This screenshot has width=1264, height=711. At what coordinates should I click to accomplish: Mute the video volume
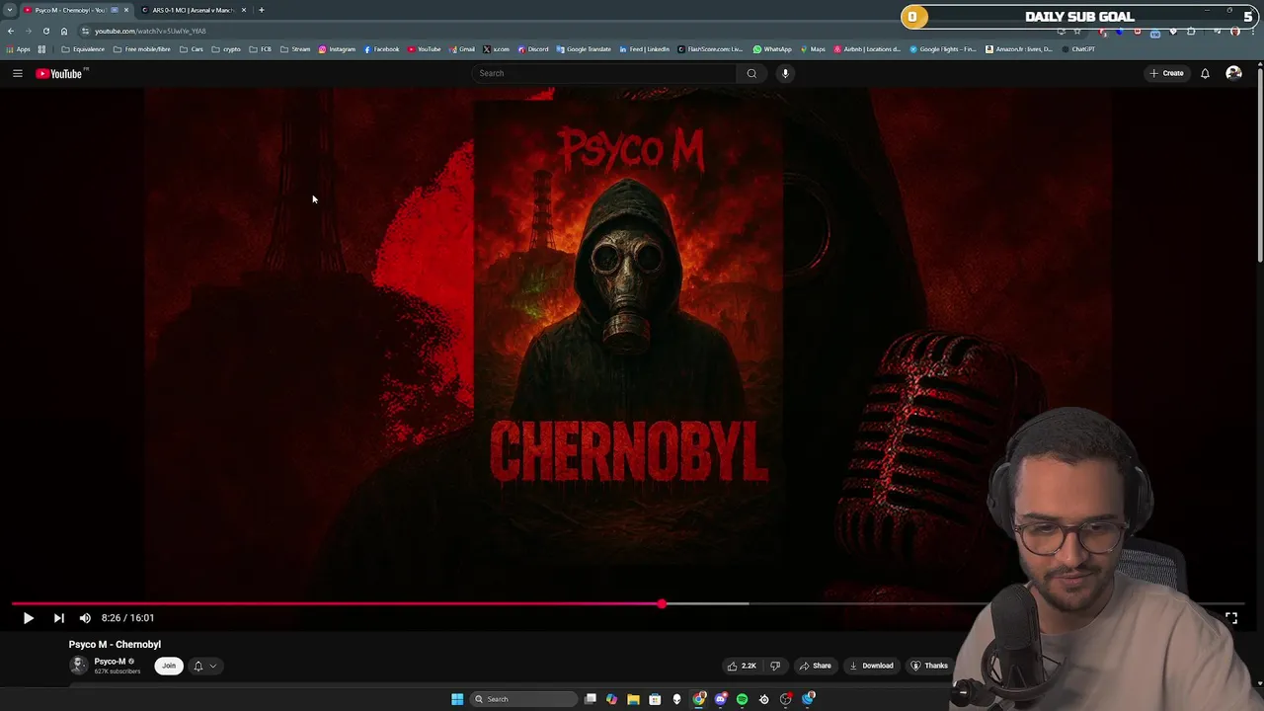tap(85, 618)
